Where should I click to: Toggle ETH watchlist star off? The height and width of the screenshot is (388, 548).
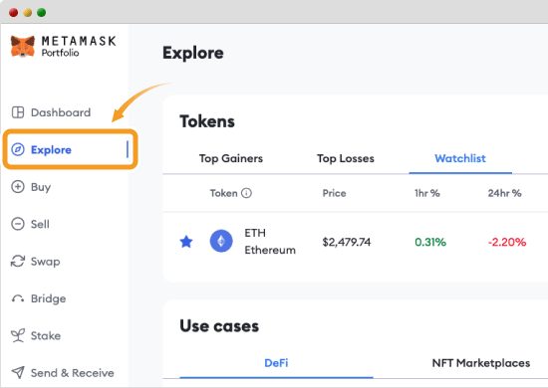[186, 242]
